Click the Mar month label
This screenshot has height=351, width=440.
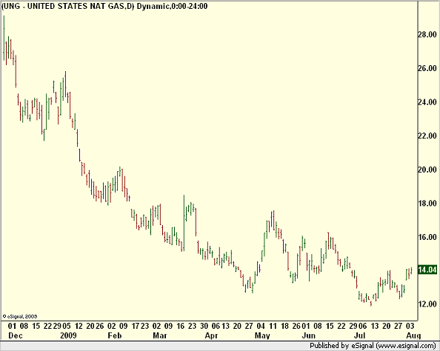point(160,335)
